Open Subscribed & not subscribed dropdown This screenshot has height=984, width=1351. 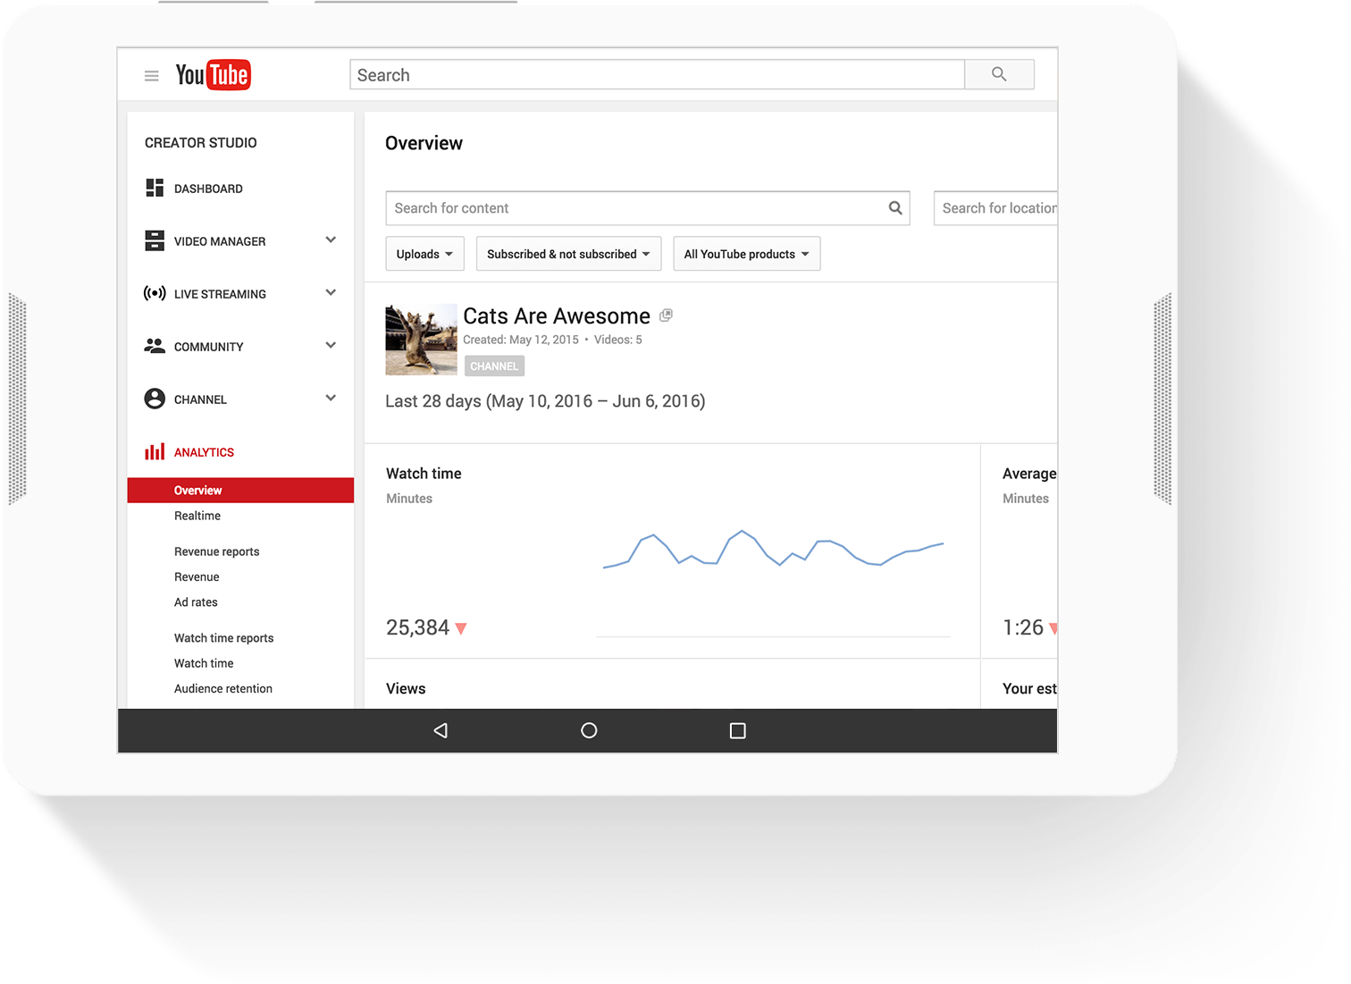(569, 254)
